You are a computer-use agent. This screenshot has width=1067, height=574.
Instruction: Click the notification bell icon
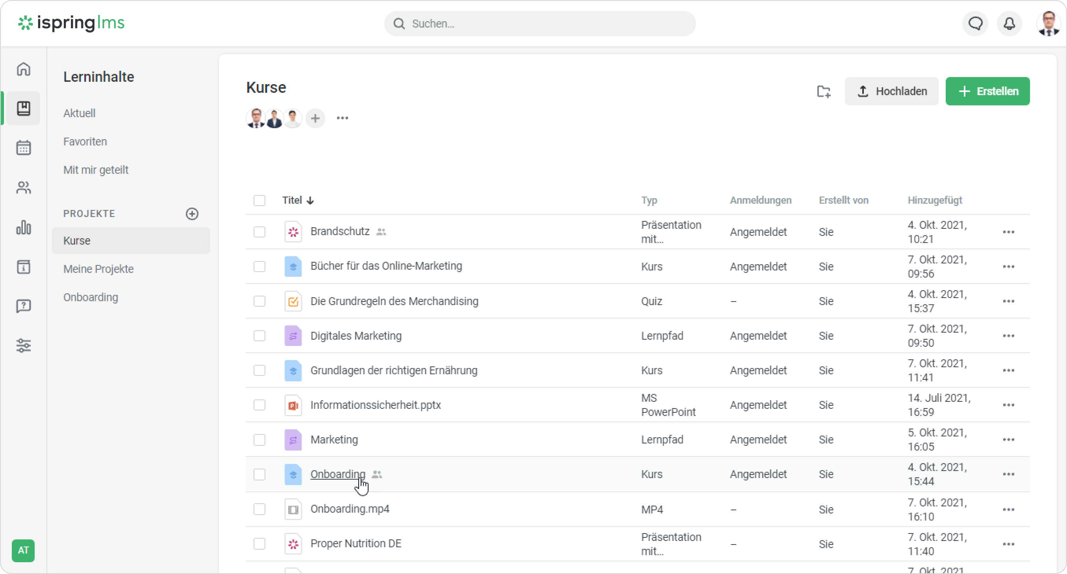(x=1010, y=24)
